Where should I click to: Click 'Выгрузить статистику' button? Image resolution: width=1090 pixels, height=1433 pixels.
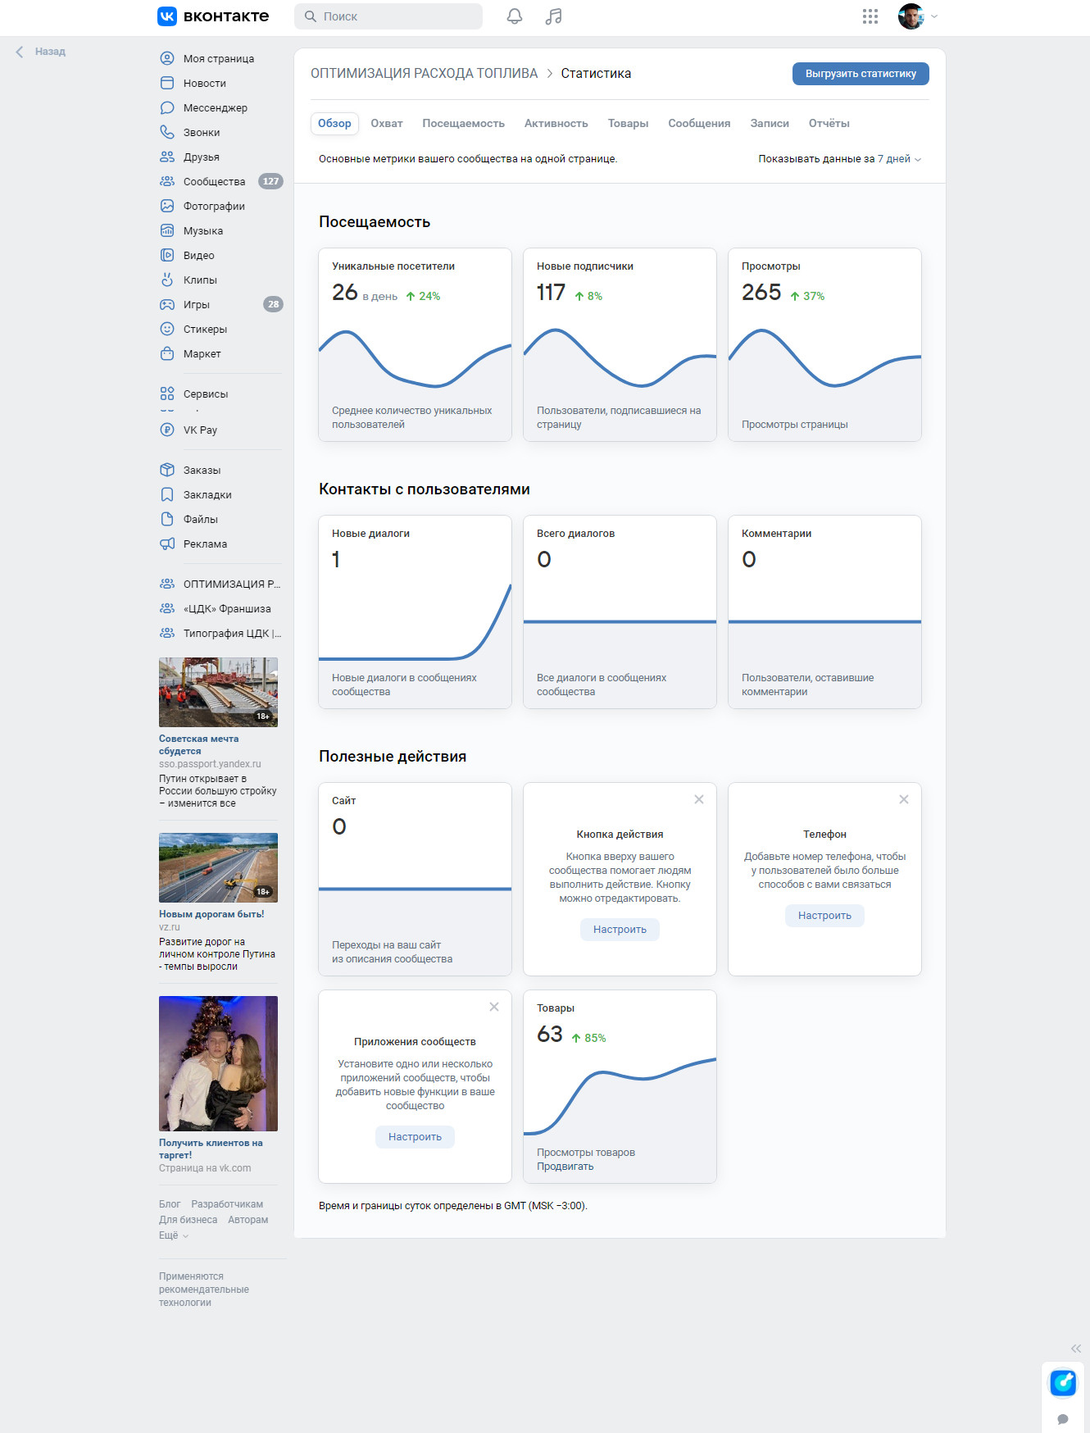[861, 74]
